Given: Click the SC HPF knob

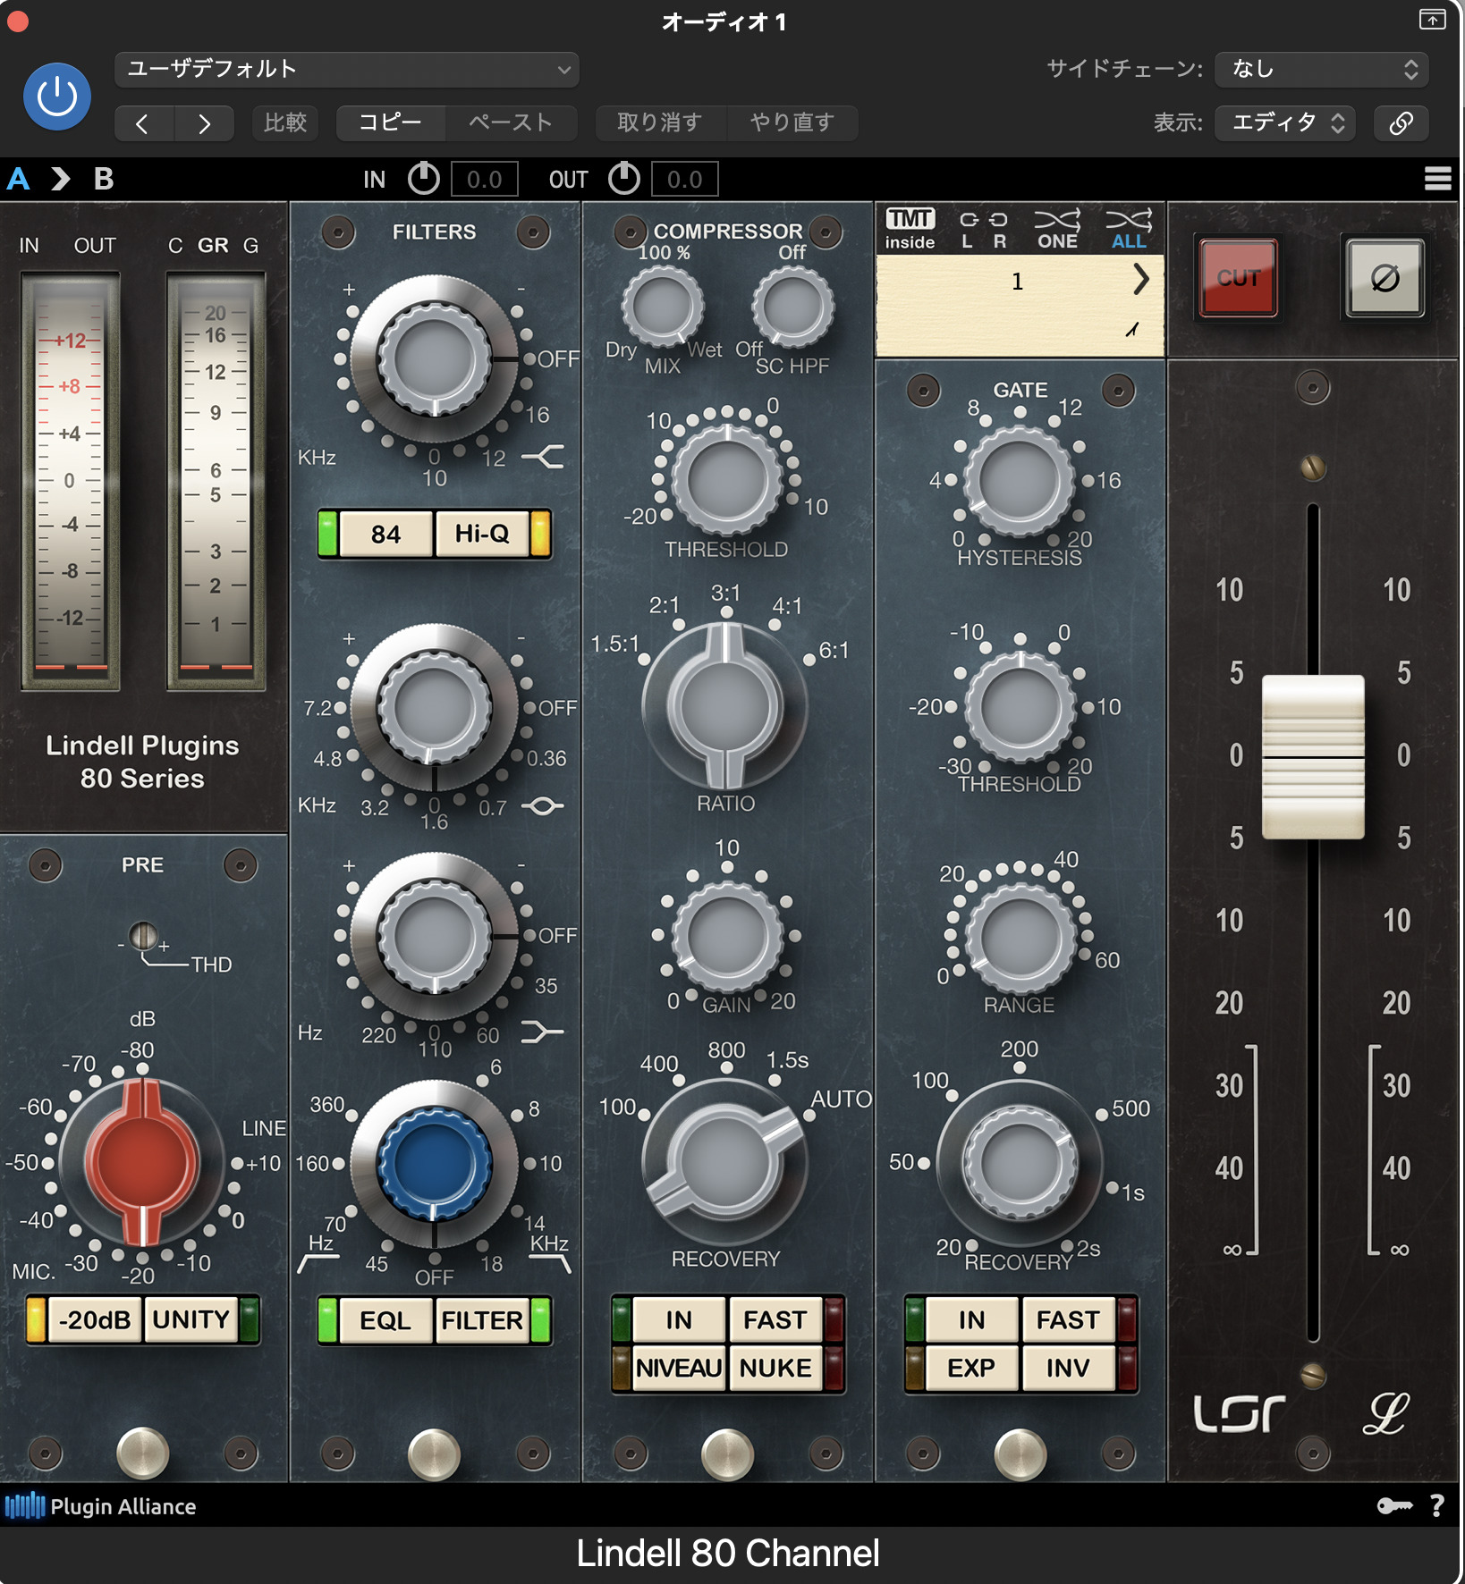Looking at the screenshot, I should click(x=792, y=307).
